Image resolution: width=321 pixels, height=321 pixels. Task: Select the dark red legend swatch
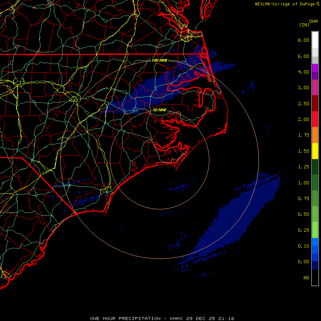[x=315, y=103]
